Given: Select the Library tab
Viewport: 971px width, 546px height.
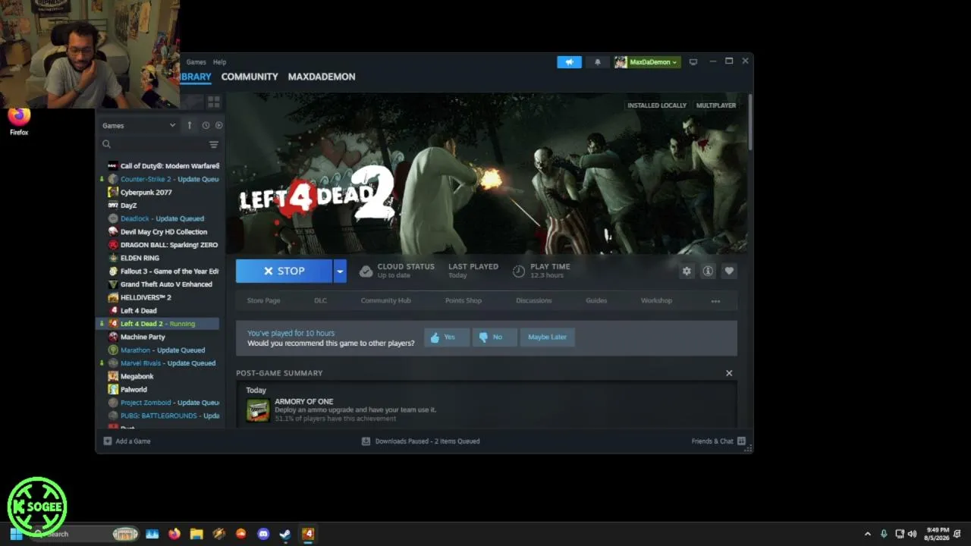Looking at the screenshot, I should pyautogui.click(x=196, y=77).
